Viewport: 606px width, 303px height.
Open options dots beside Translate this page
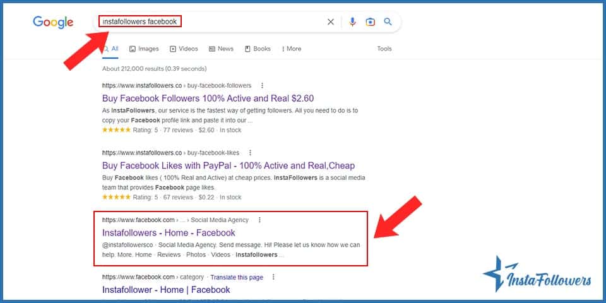(273, 277)
